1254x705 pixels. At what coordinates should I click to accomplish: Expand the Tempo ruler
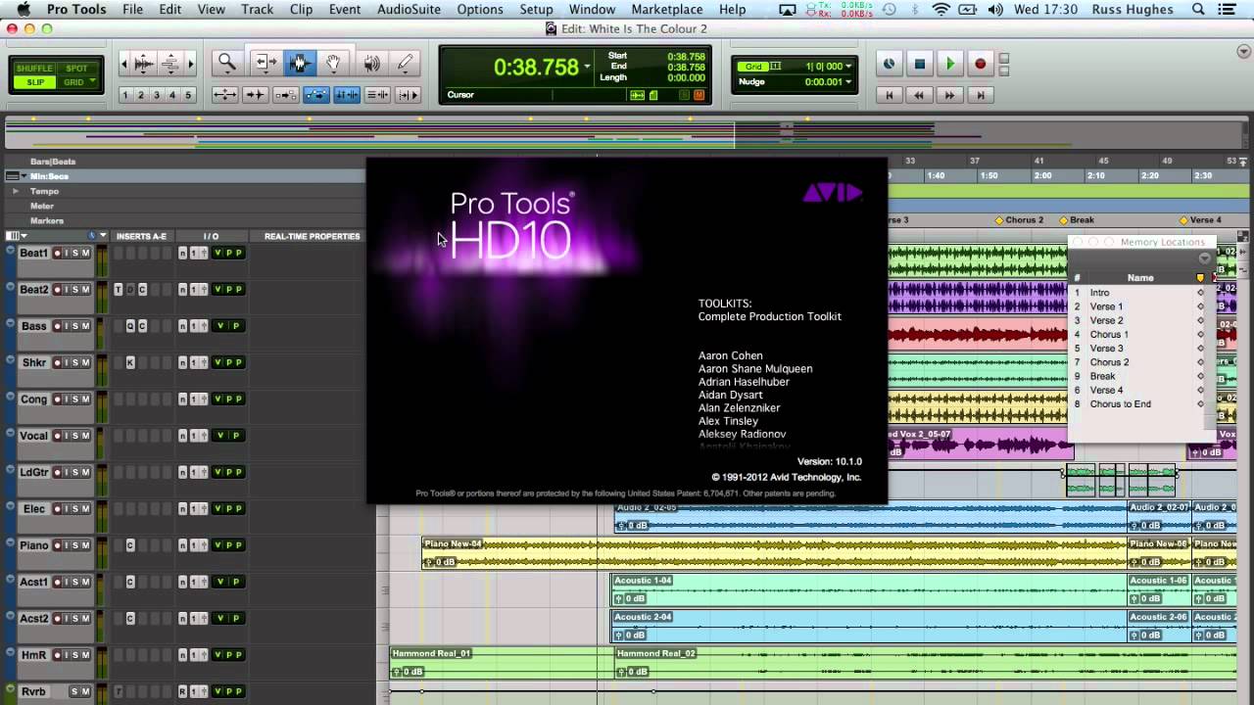tap(16, 192)
